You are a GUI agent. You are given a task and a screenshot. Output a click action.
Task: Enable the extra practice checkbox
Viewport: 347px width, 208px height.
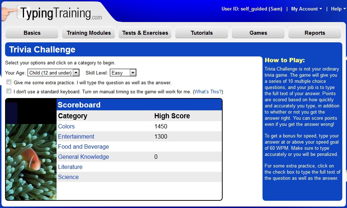click(x=9, y=82)
